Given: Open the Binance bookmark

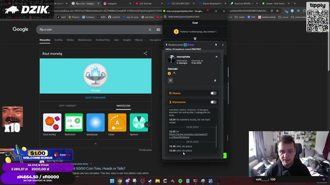Looking at the screenshot, I should tap(74, 17).
